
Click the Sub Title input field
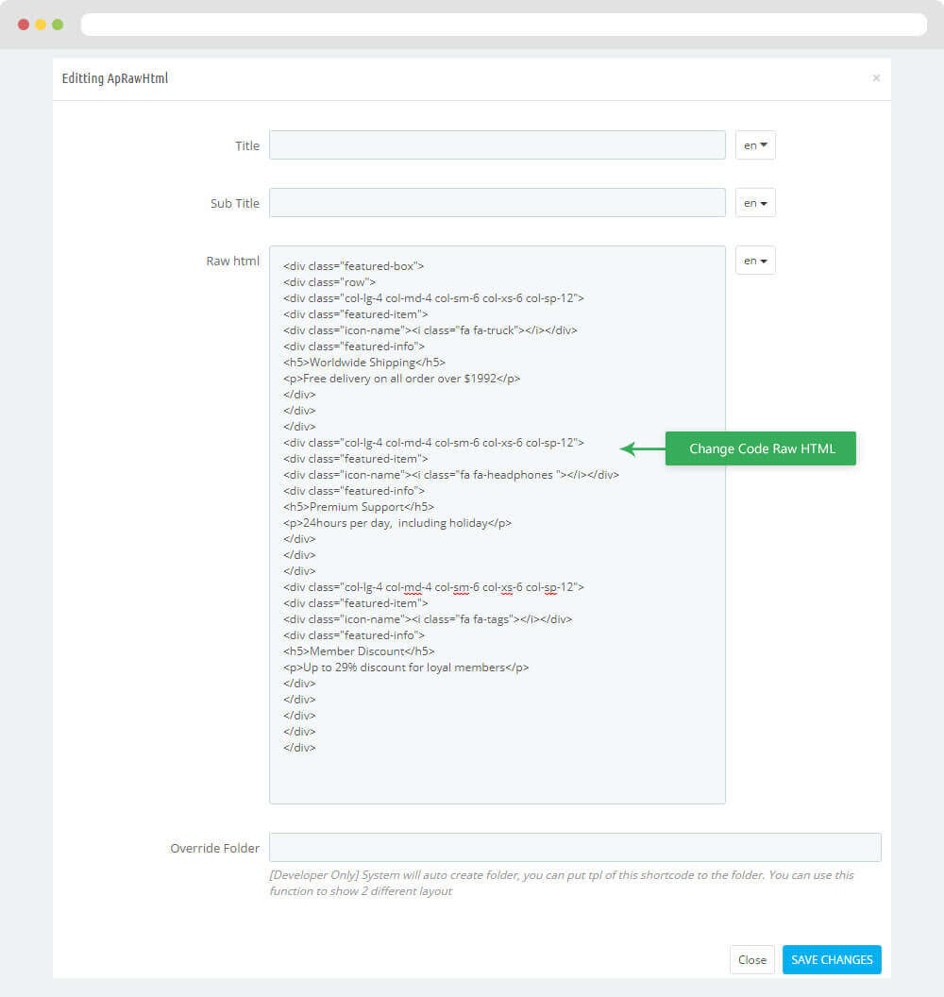tap(497, 203)
